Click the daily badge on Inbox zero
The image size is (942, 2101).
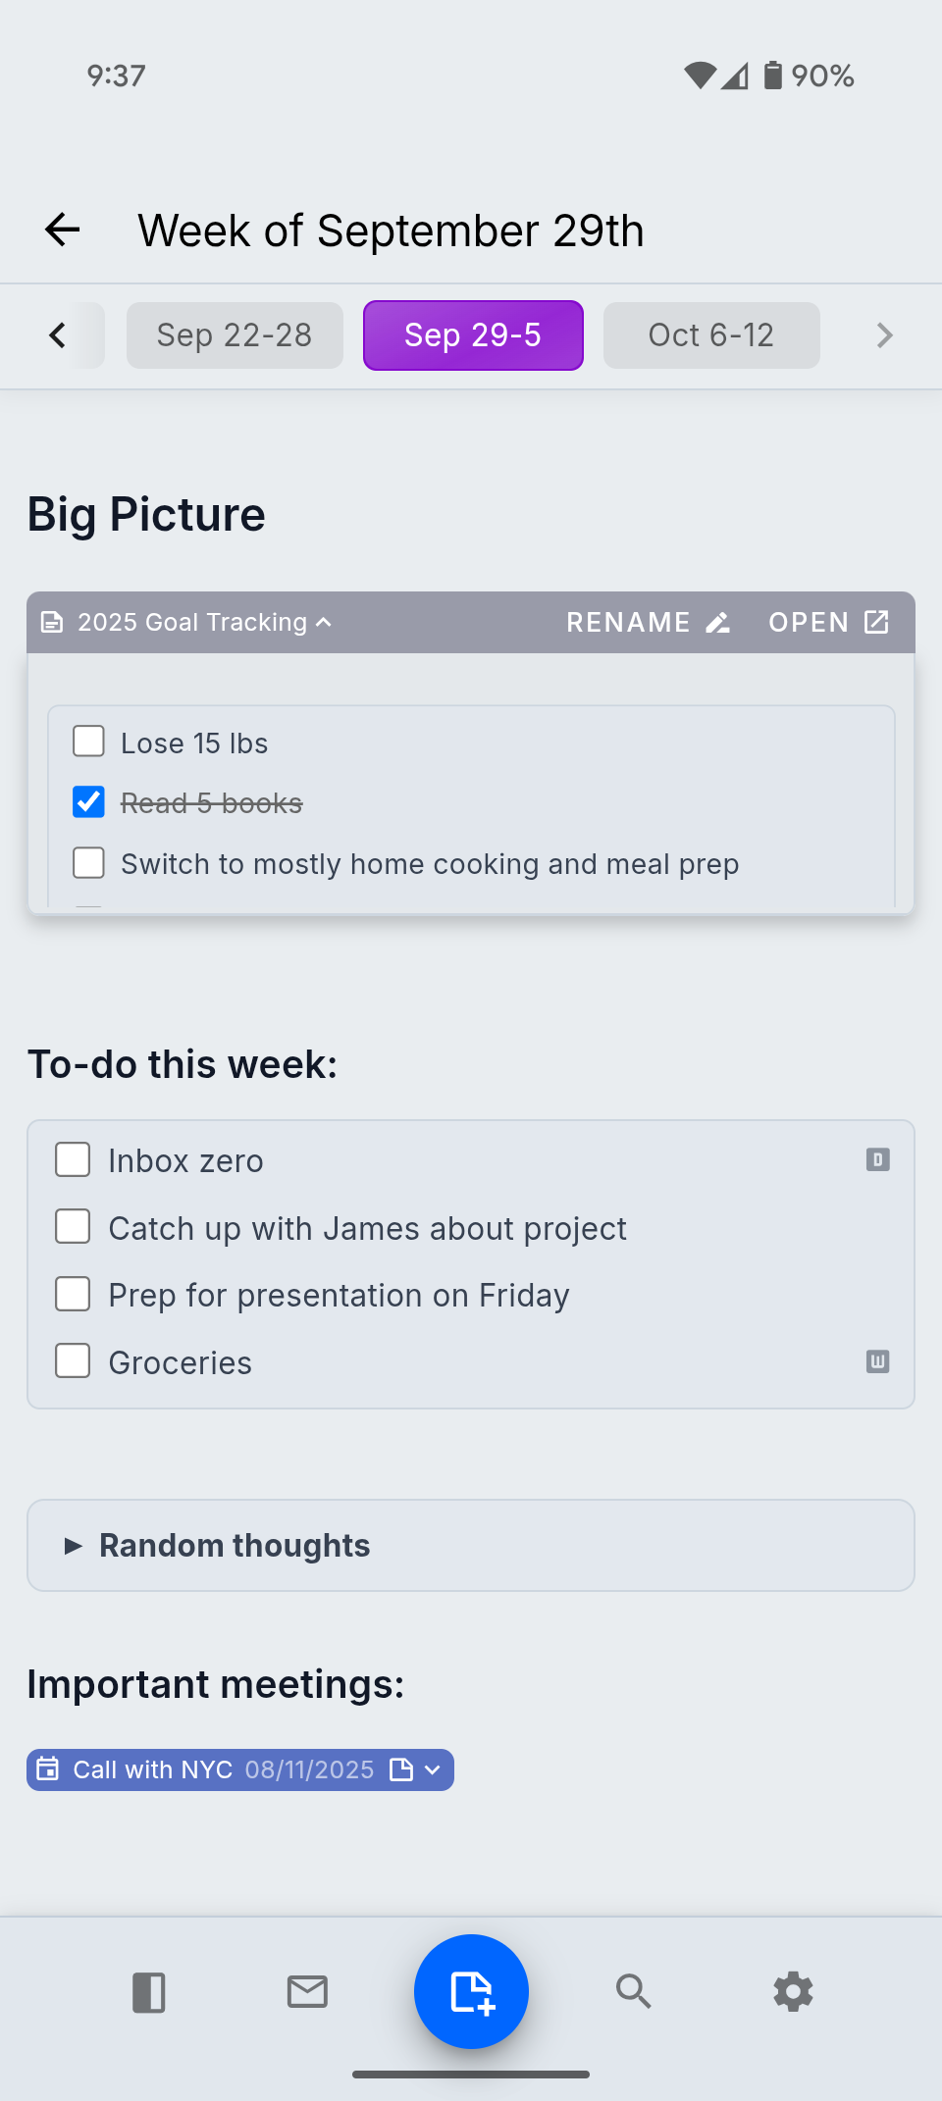(x=877, y=1160)
